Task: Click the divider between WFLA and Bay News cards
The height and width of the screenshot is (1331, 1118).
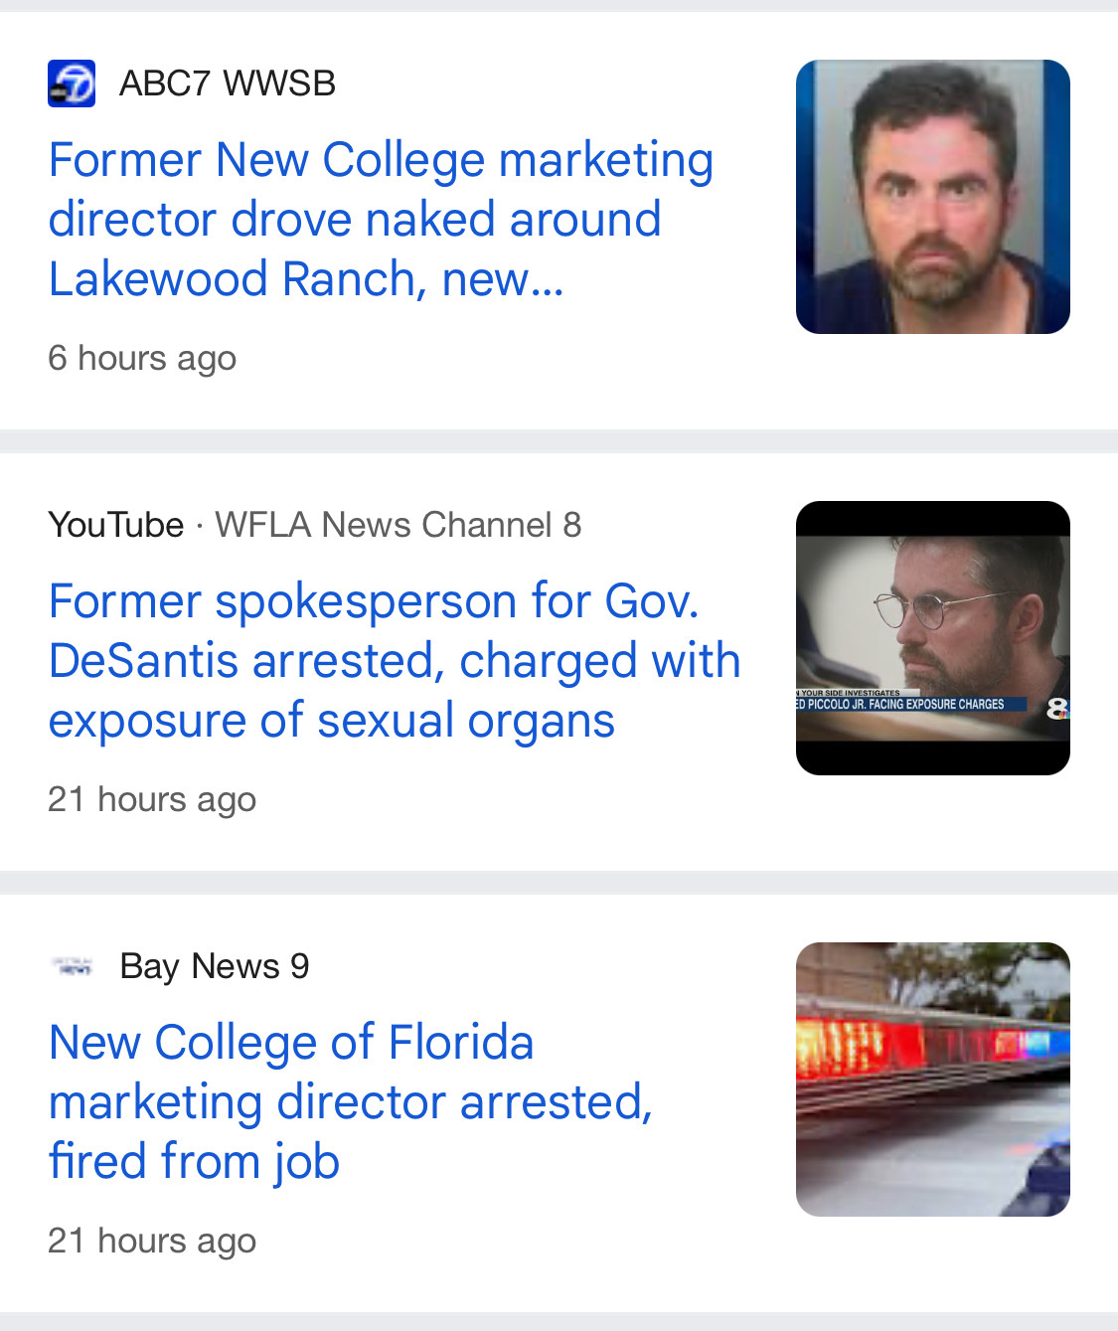Action: tap(559, 883)
